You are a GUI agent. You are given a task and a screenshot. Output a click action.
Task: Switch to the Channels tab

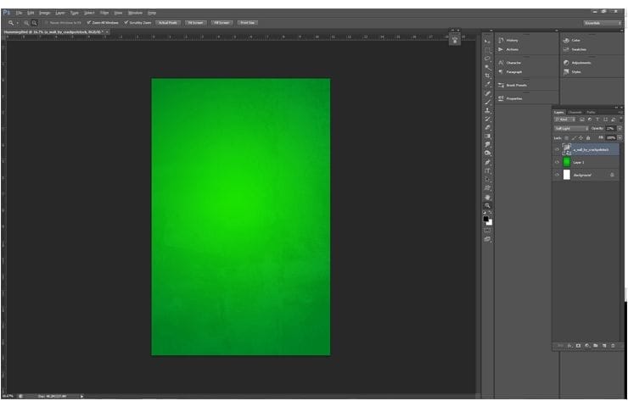575,113
